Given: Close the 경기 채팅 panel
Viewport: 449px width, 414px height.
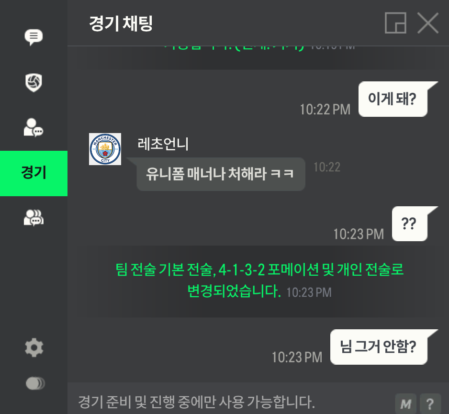Looking at the screenshot, I should (x=428, y=23).
